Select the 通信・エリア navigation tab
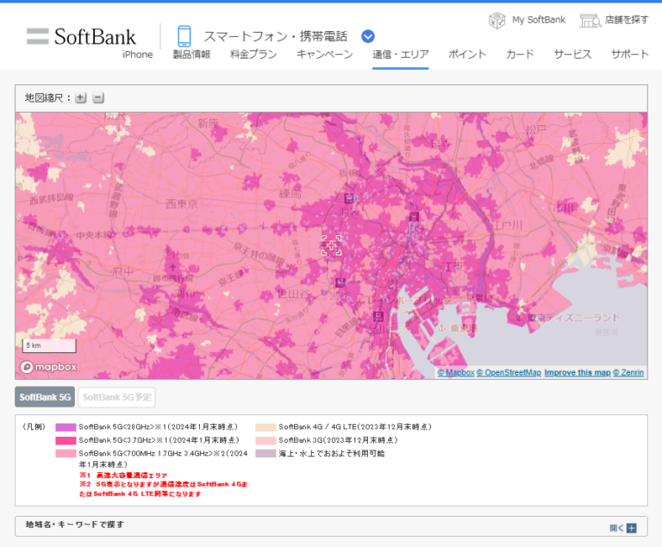The height and width of the screenshot is (547, 662). pyautogui.click(x=400, y=54)
